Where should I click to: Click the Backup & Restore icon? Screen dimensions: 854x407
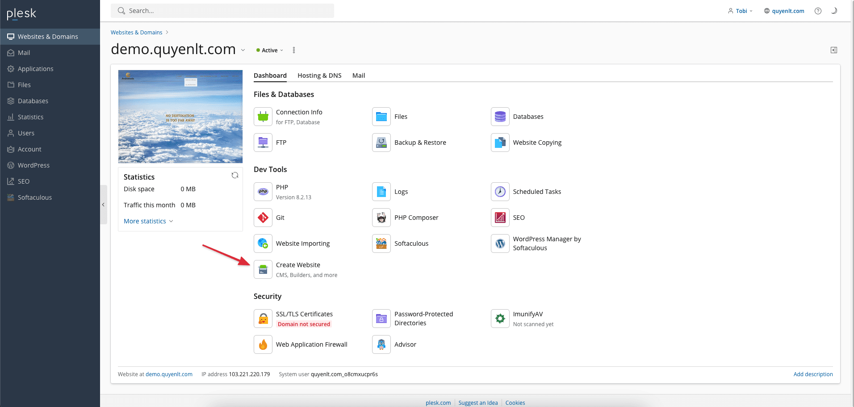[x=381, y=143]
